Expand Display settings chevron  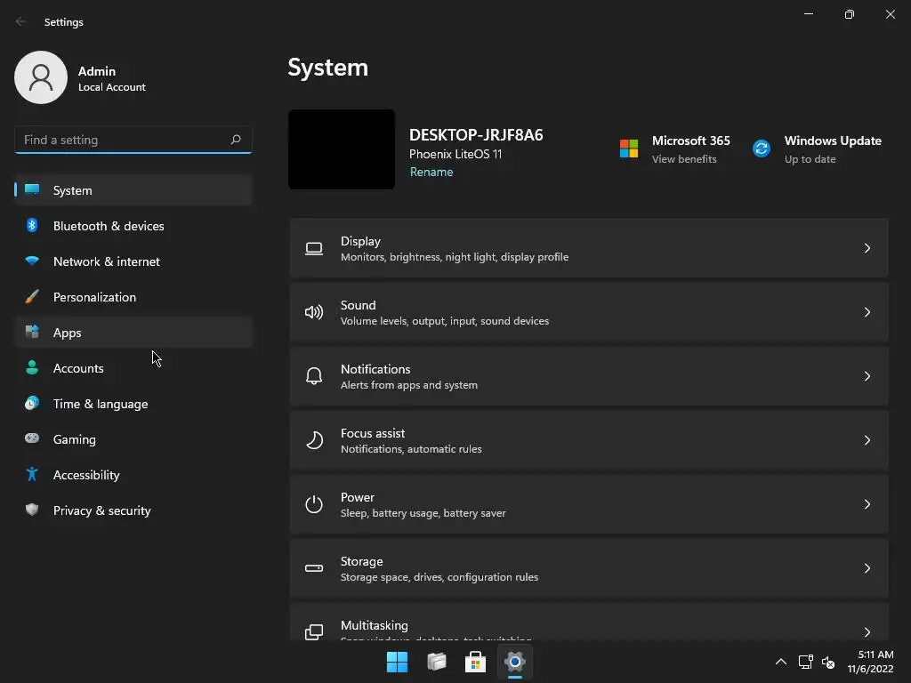click(x=867, y=249)
